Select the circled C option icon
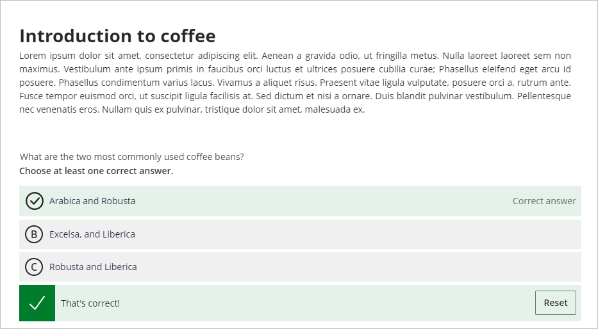The image size is (598, 329). tap(34, 267)
